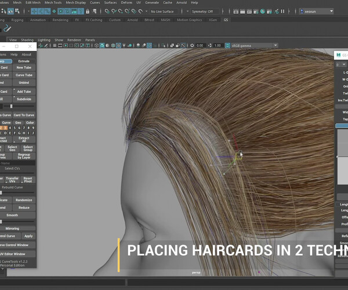Click the Card To Curve button
Image resolution: width=348 pixels, height=290 pixels.
pos(24,115)
